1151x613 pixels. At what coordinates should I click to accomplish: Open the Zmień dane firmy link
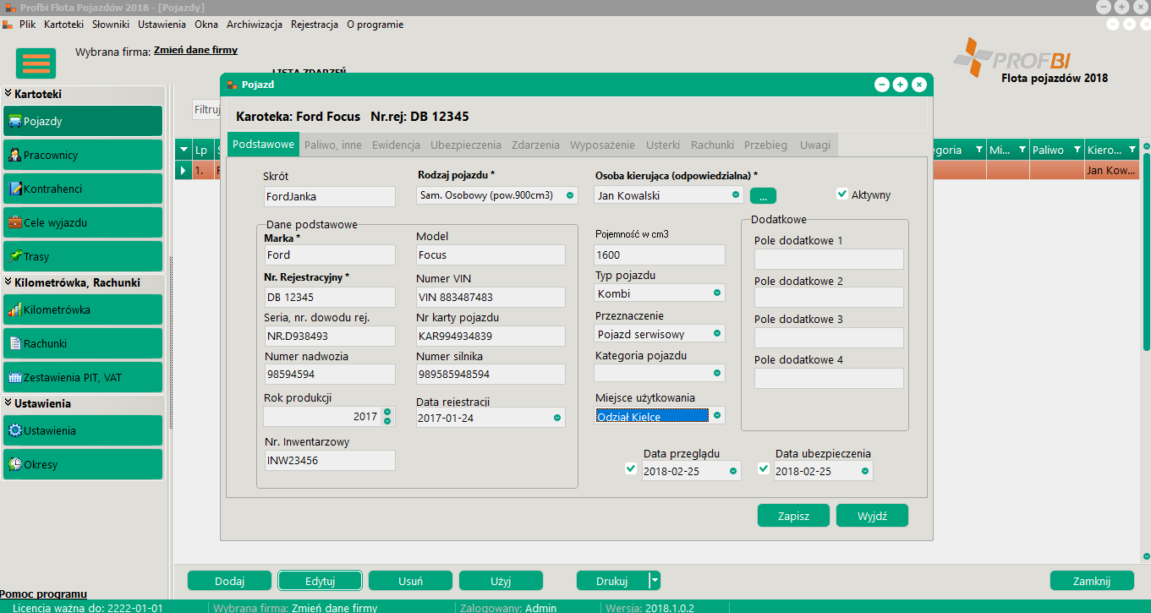point(195,51)
